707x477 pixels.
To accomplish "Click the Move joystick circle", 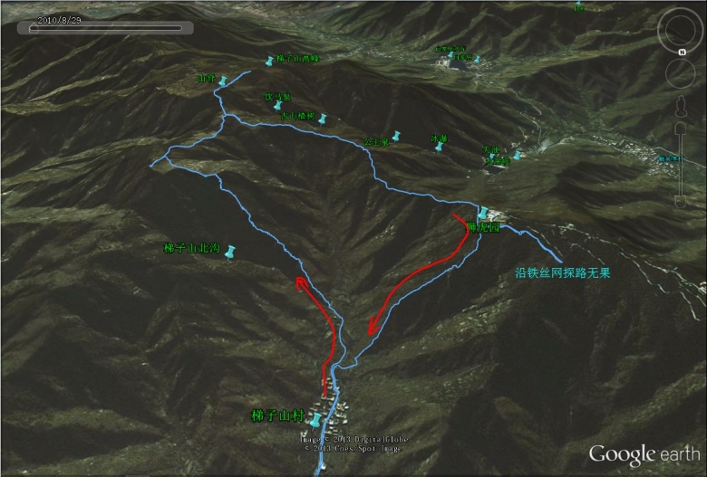I will tap(681, 73).
